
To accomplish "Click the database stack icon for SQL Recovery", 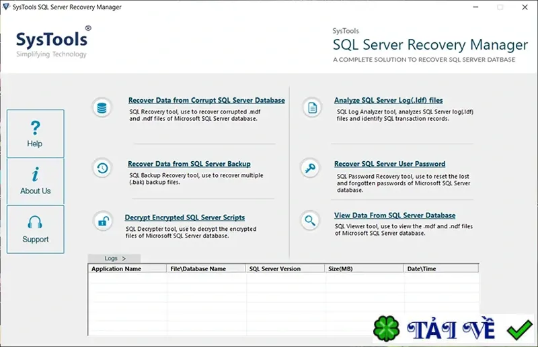I will click(102, 108).
